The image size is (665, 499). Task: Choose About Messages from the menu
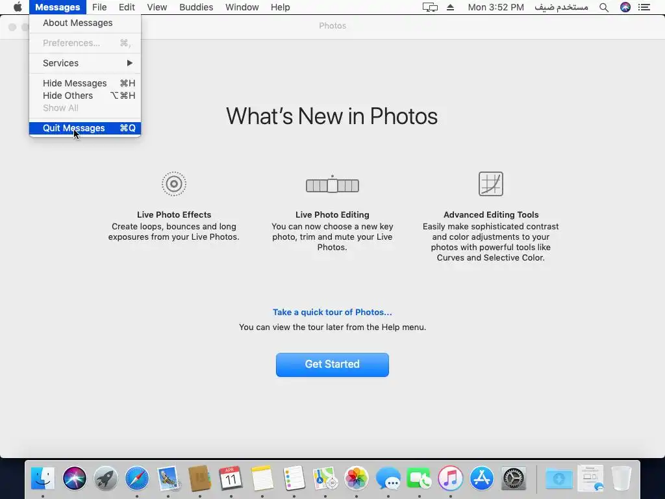(85, 23)
